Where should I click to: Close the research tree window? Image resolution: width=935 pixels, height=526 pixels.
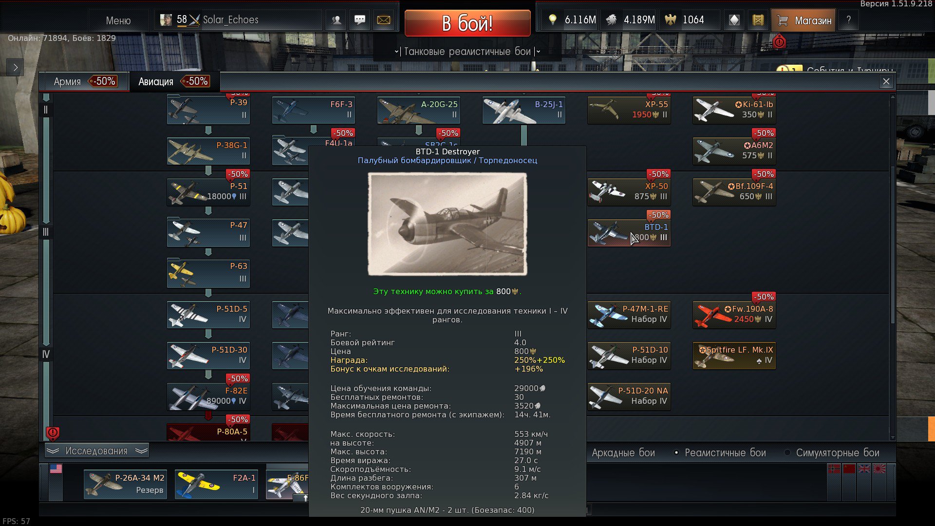tap(886, 82)
